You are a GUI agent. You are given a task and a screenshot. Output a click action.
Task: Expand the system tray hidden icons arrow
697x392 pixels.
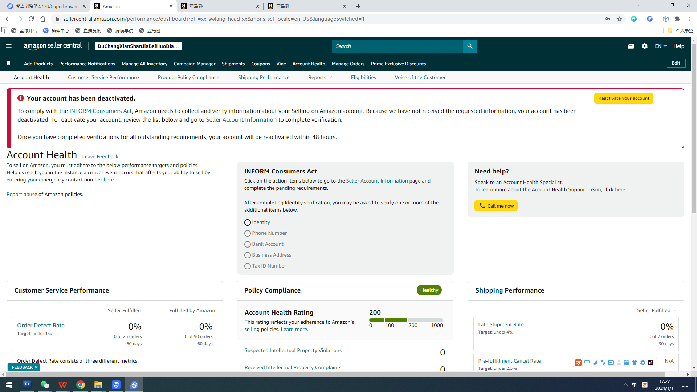[625, 385]
